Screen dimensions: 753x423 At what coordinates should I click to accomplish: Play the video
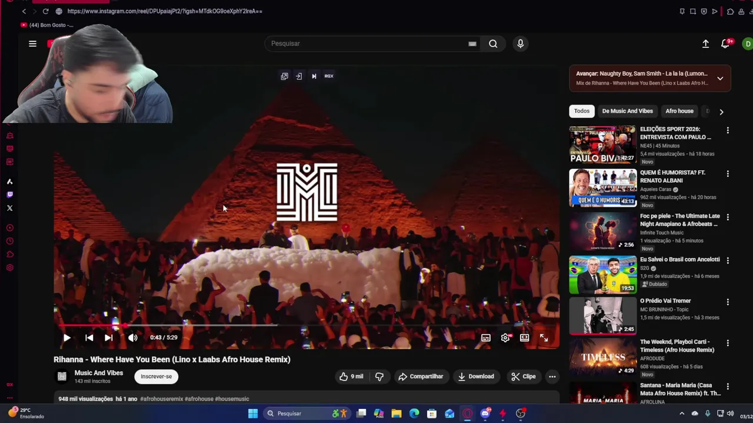(66, 338)
